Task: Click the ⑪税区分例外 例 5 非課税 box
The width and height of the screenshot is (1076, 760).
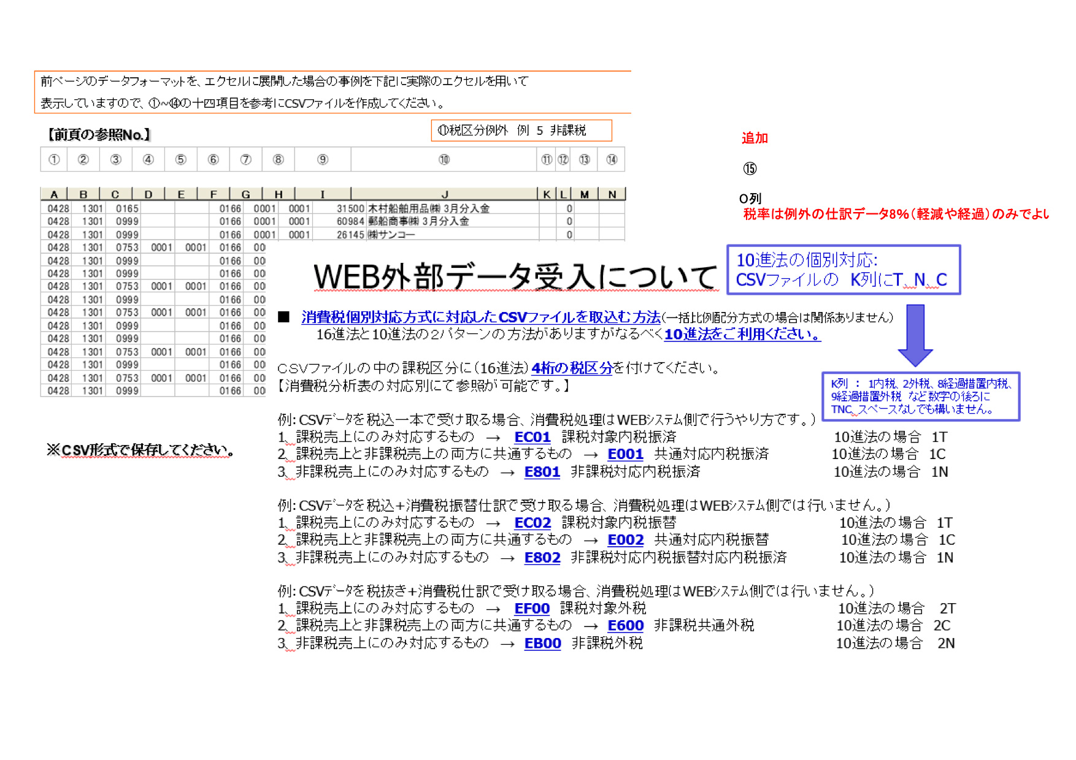Action: pyautogui.click(x=521, y=131)
